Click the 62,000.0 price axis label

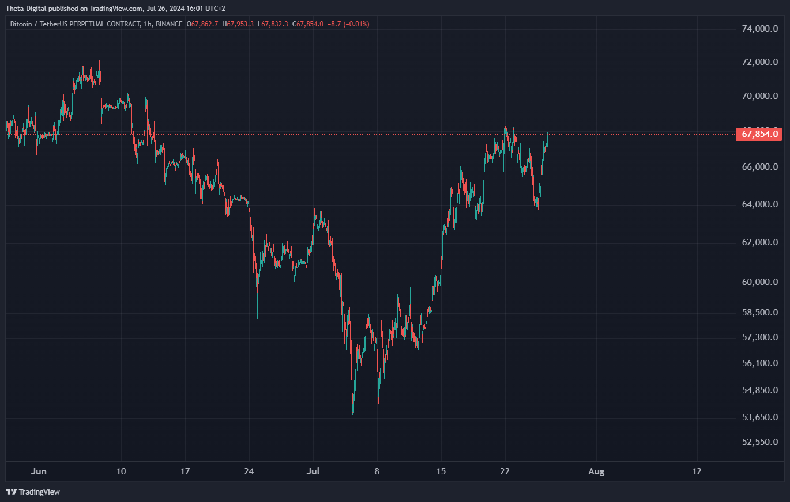coord(759,242)
